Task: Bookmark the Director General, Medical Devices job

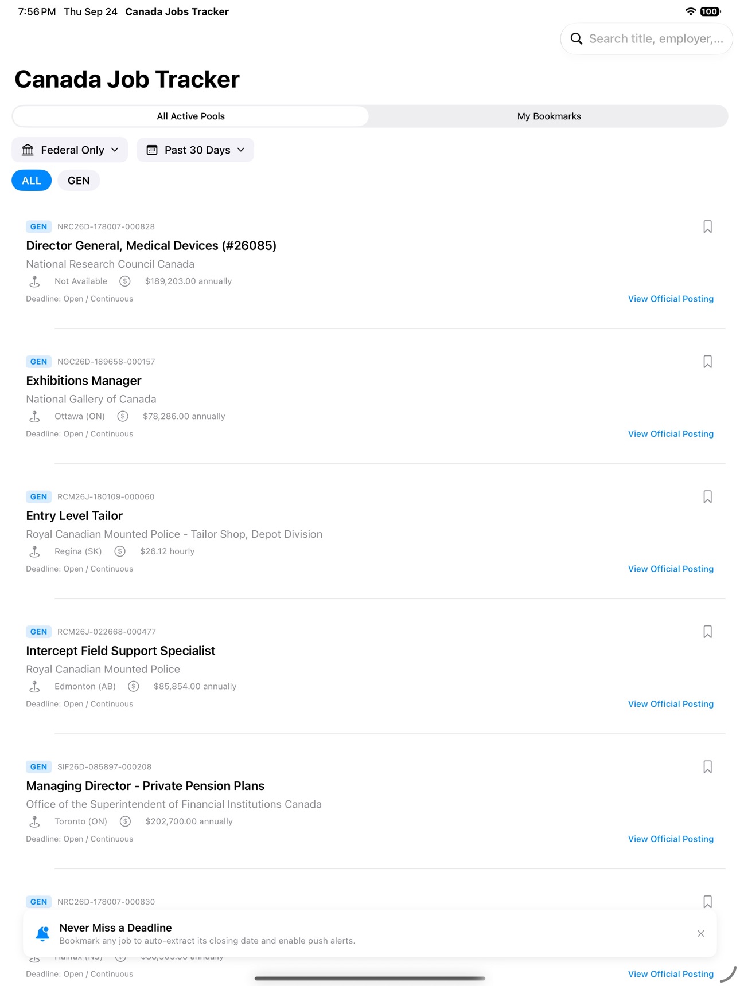Action: click(x=707, y=226)
